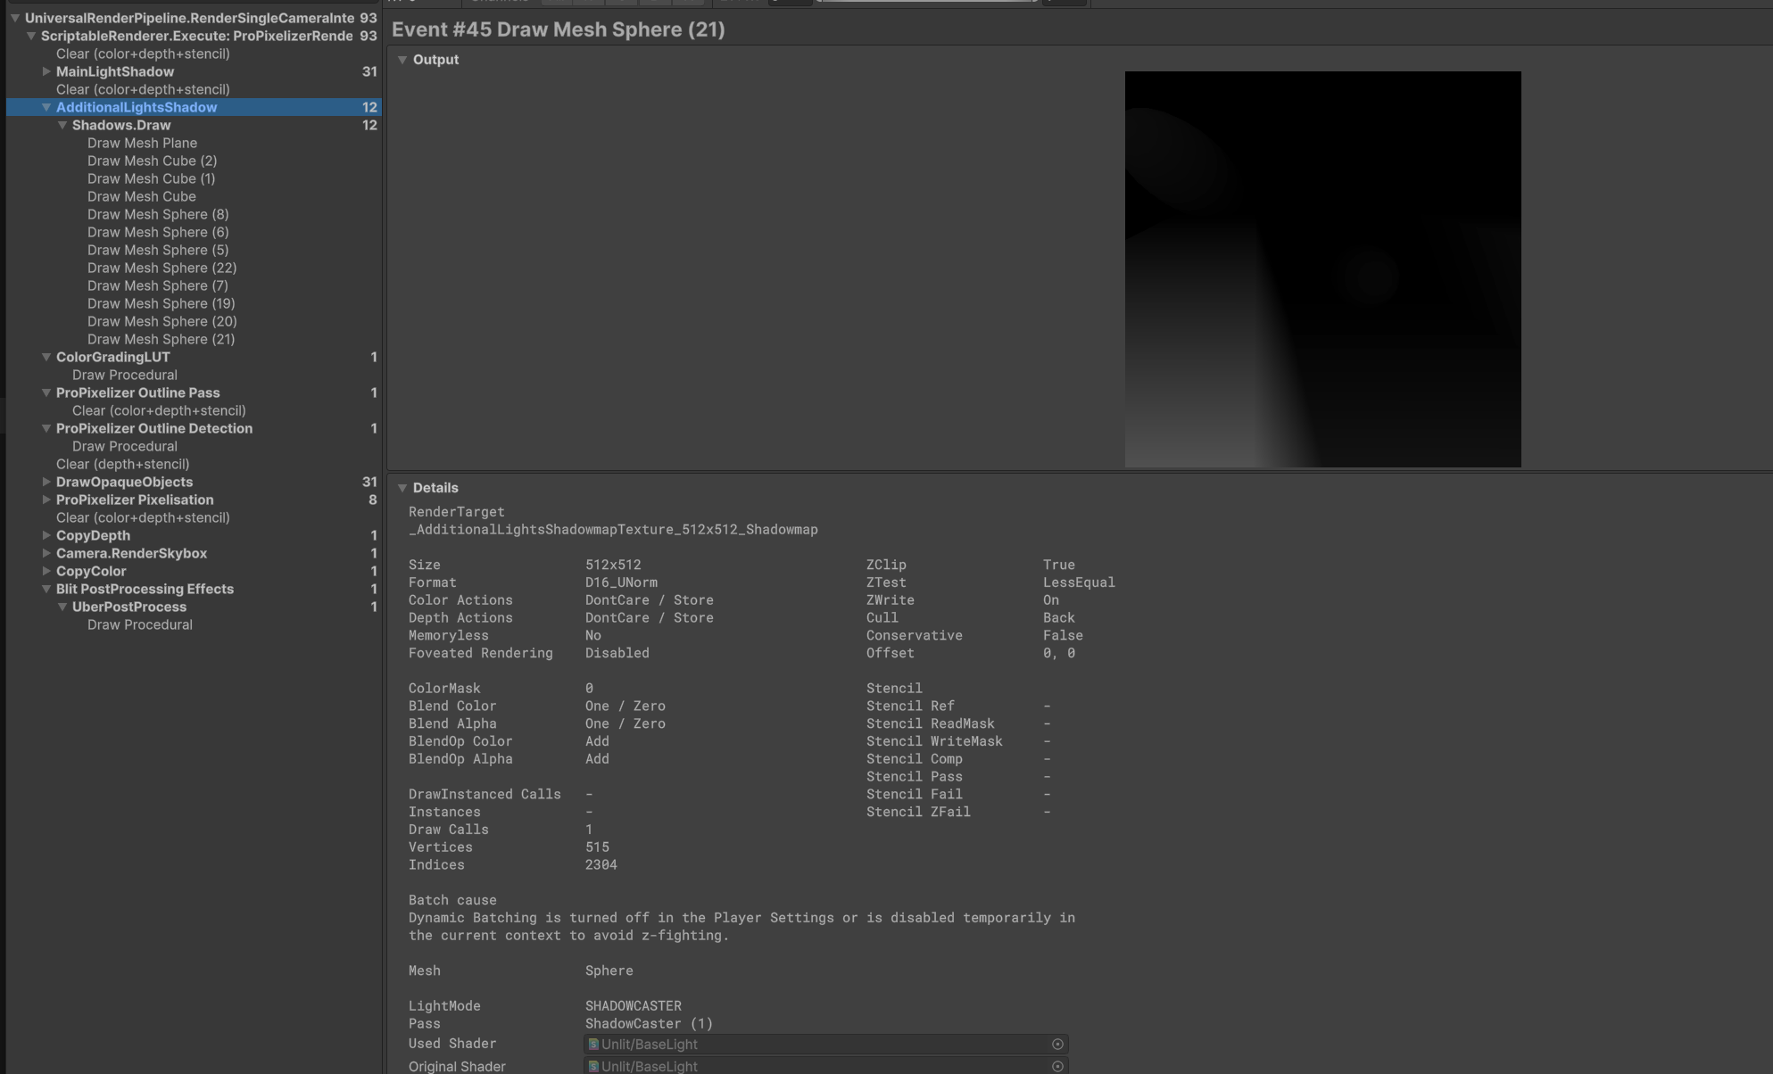Viewport: 1773px width, 1074px height.
Task: Select Clear event under ProPixelizer Outline Pass
Action: (x=159, y=410)
